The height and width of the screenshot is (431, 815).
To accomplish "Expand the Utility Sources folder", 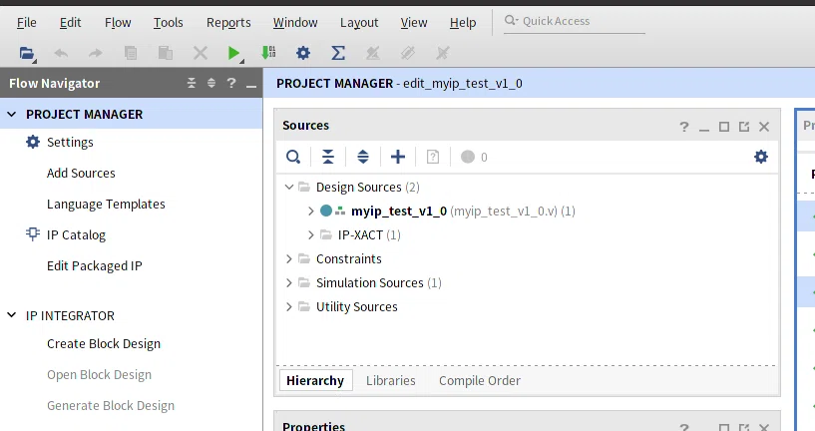I will pos(289,306).
